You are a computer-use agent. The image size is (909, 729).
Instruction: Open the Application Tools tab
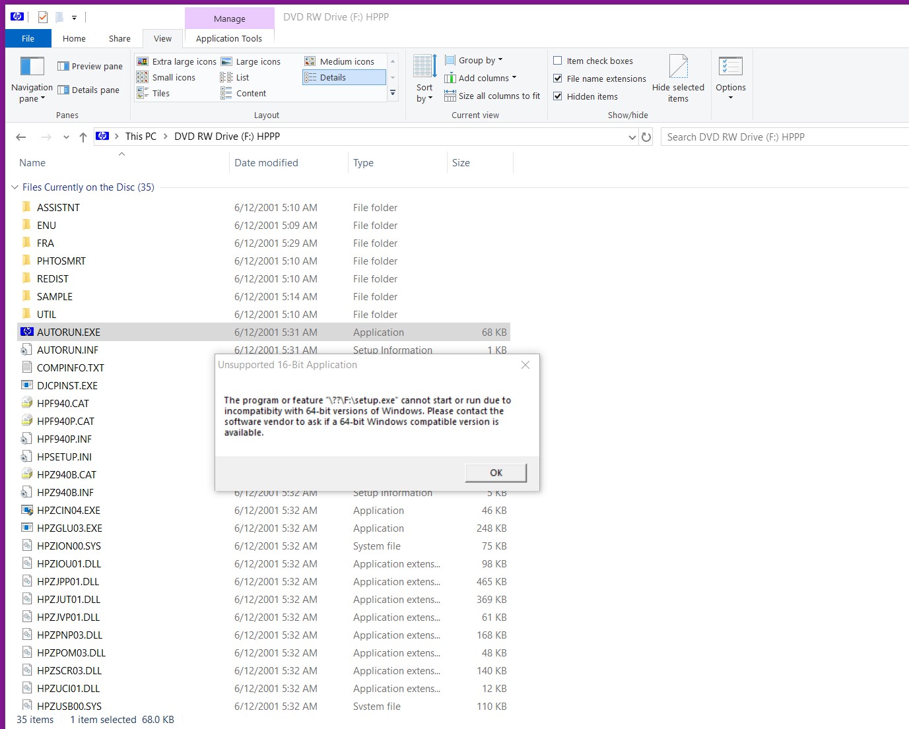pyautogui.click(x=229, y=38)
